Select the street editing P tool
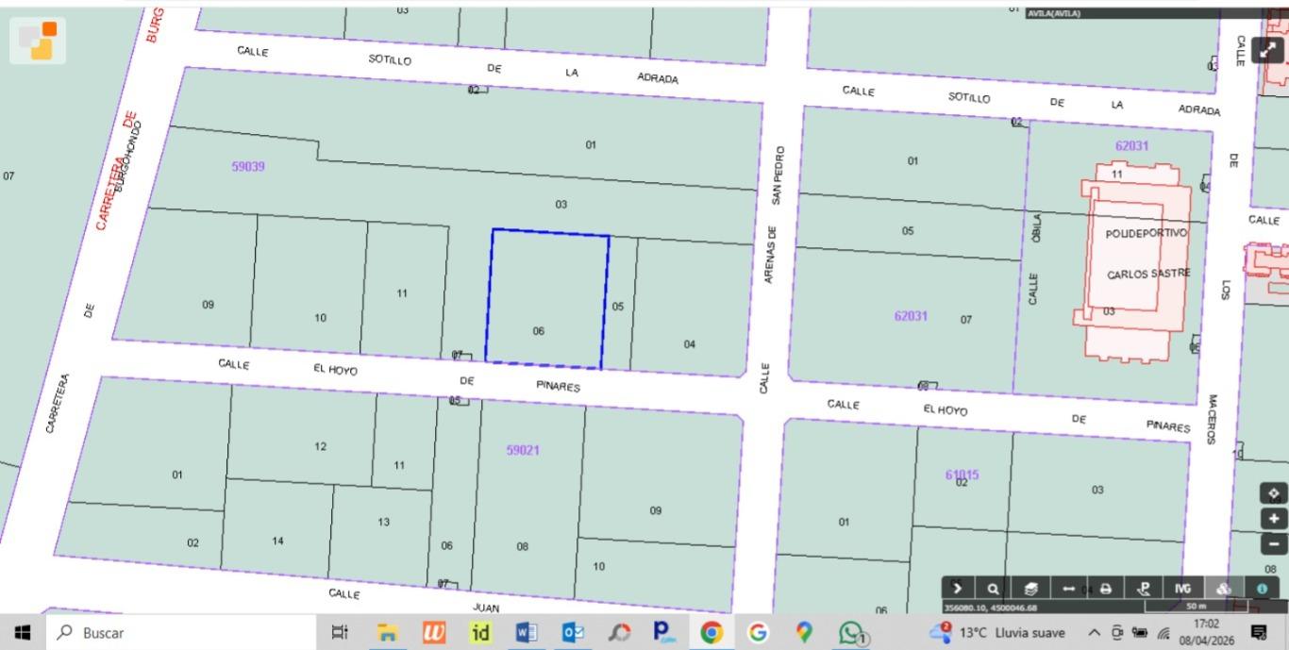 1143,588
